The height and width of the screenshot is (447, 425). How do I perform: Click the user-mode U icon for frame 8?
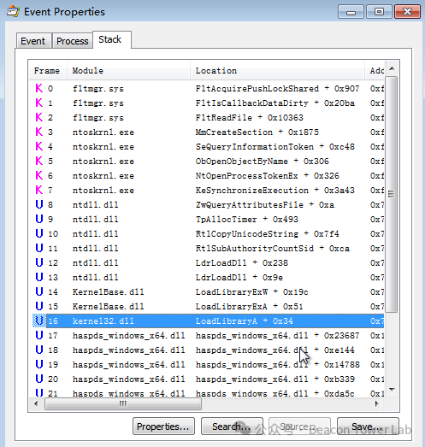(39, 204)
